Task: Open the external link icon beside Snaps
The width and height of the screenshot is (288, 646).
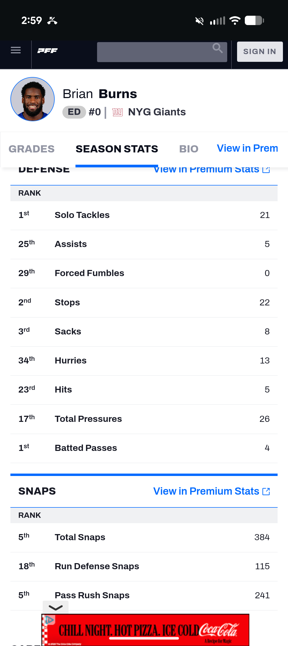Action: click(266, 491)
